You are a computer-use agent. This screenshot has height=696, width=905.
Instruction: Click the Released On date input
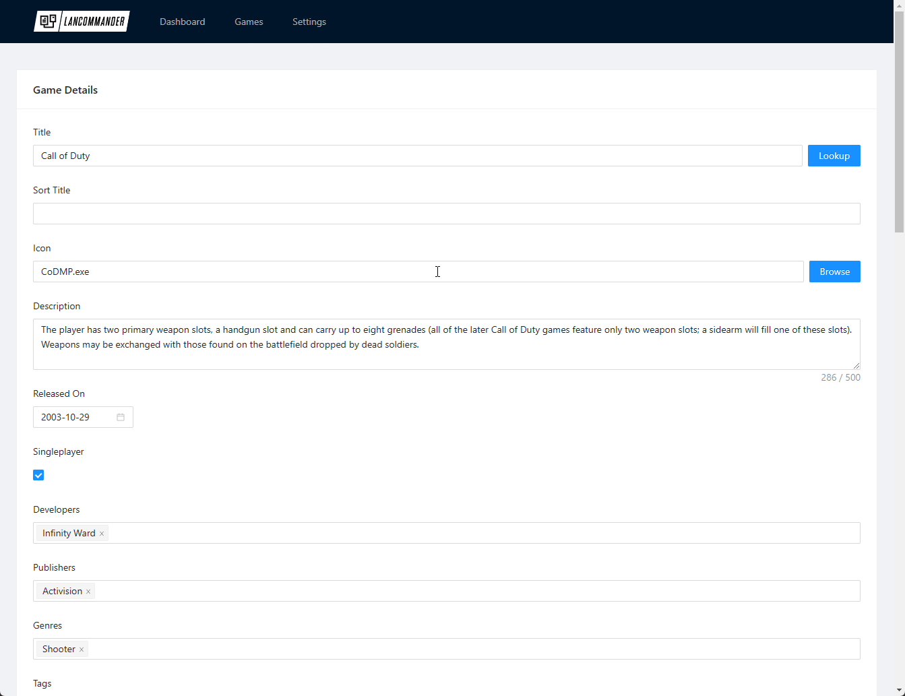point(74,417)
